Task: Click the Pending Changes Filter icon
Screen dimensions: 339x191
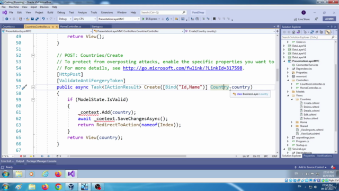Action: point(305,32)
